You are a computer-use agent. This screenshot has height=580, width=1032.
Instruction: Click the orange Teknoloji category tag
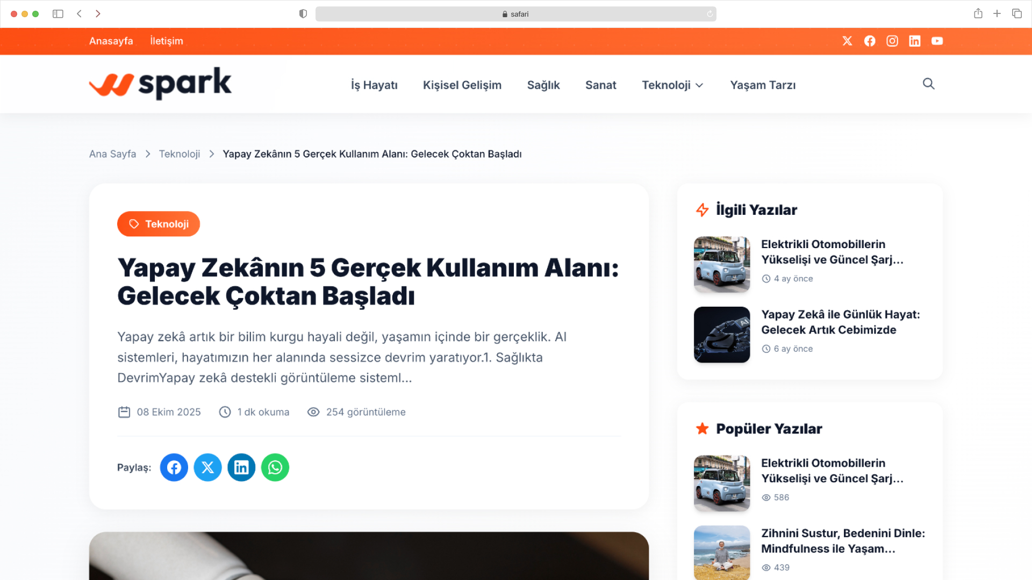pyautogui.click(x=159, y=224)
